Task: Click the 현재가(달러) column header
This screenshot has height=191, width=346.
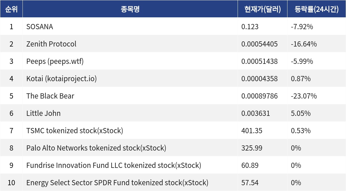Action: [262, 9]
